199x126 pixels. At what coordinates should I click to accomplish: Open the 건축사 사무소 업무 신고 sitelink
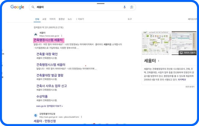pyautogui.click(x=52, y=86)
